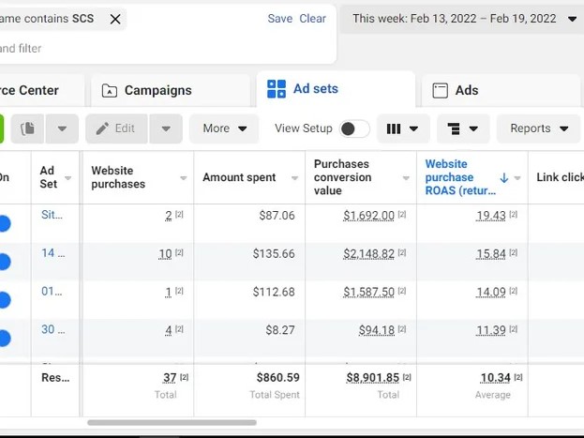This screenshot has height=438, width=584.
Task: Open the 'Sit...' ad set link
Action: point(52,215)
